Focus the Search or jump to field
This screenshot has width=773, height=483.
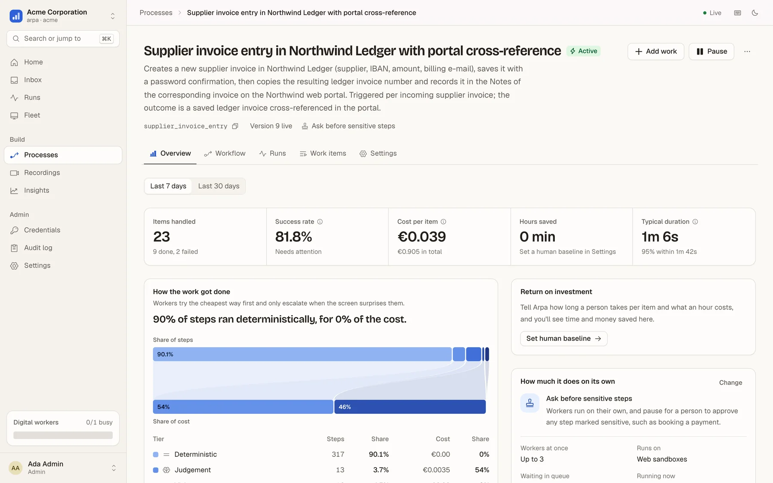[x=63, y=39]
